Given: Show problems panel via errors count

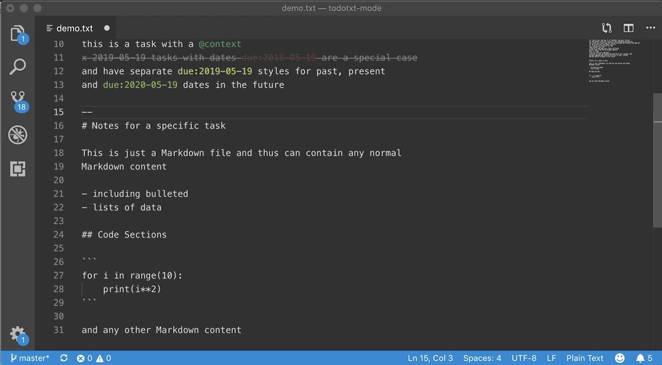Looking at the screenshot, I should click(84, 358).
